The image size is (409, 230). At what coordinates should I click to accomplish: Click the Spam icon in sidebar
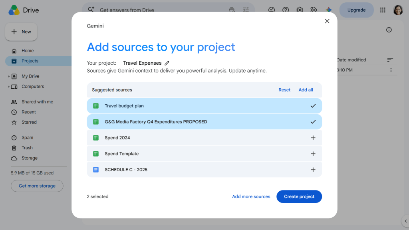(x=14, y=138)
